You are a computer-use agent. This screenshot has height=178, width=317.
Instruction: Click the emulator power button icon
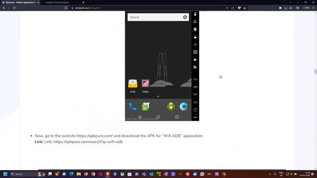tap(195, 110)
